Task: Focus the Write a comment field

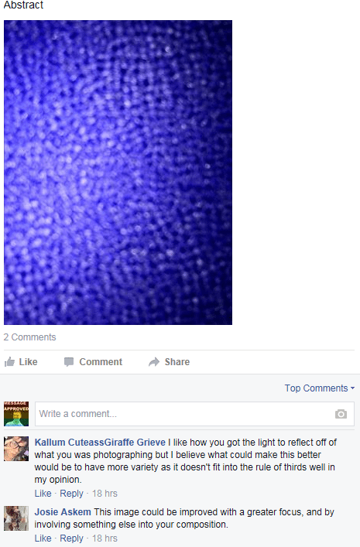Action: 194,414
